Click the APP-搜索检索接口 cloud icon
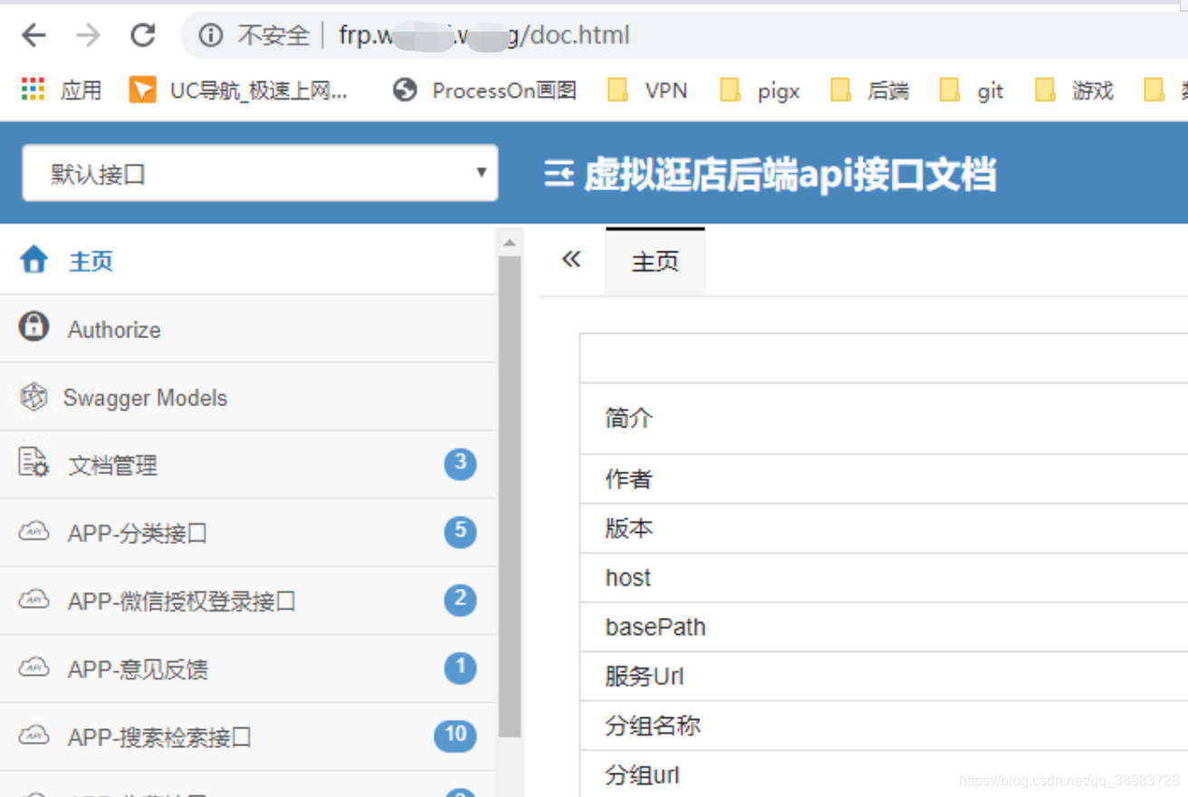 point(34,735)
